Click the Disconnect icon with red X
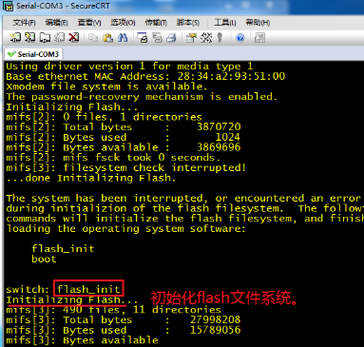Viewport: 364px width, 347px height. tap(74, 38)
